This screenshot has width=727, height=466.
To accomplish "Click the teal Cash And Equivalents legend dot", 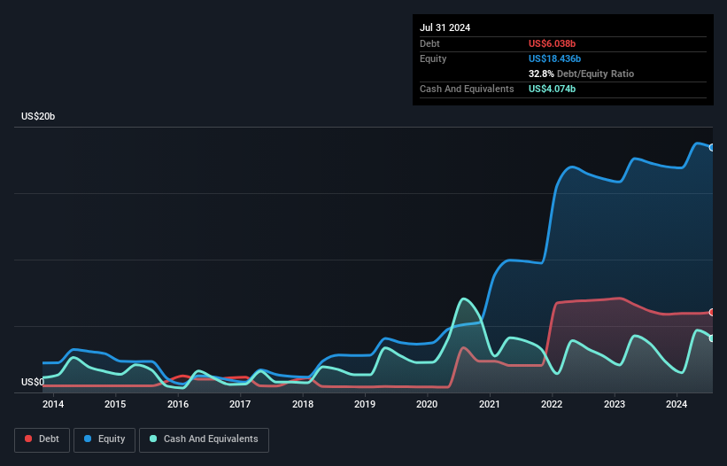I will tap(153, 439).
